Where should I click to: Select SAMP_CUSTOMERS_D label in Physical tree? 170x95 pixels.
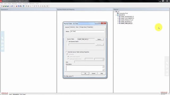pyautogui.click(x=127, y=18)
